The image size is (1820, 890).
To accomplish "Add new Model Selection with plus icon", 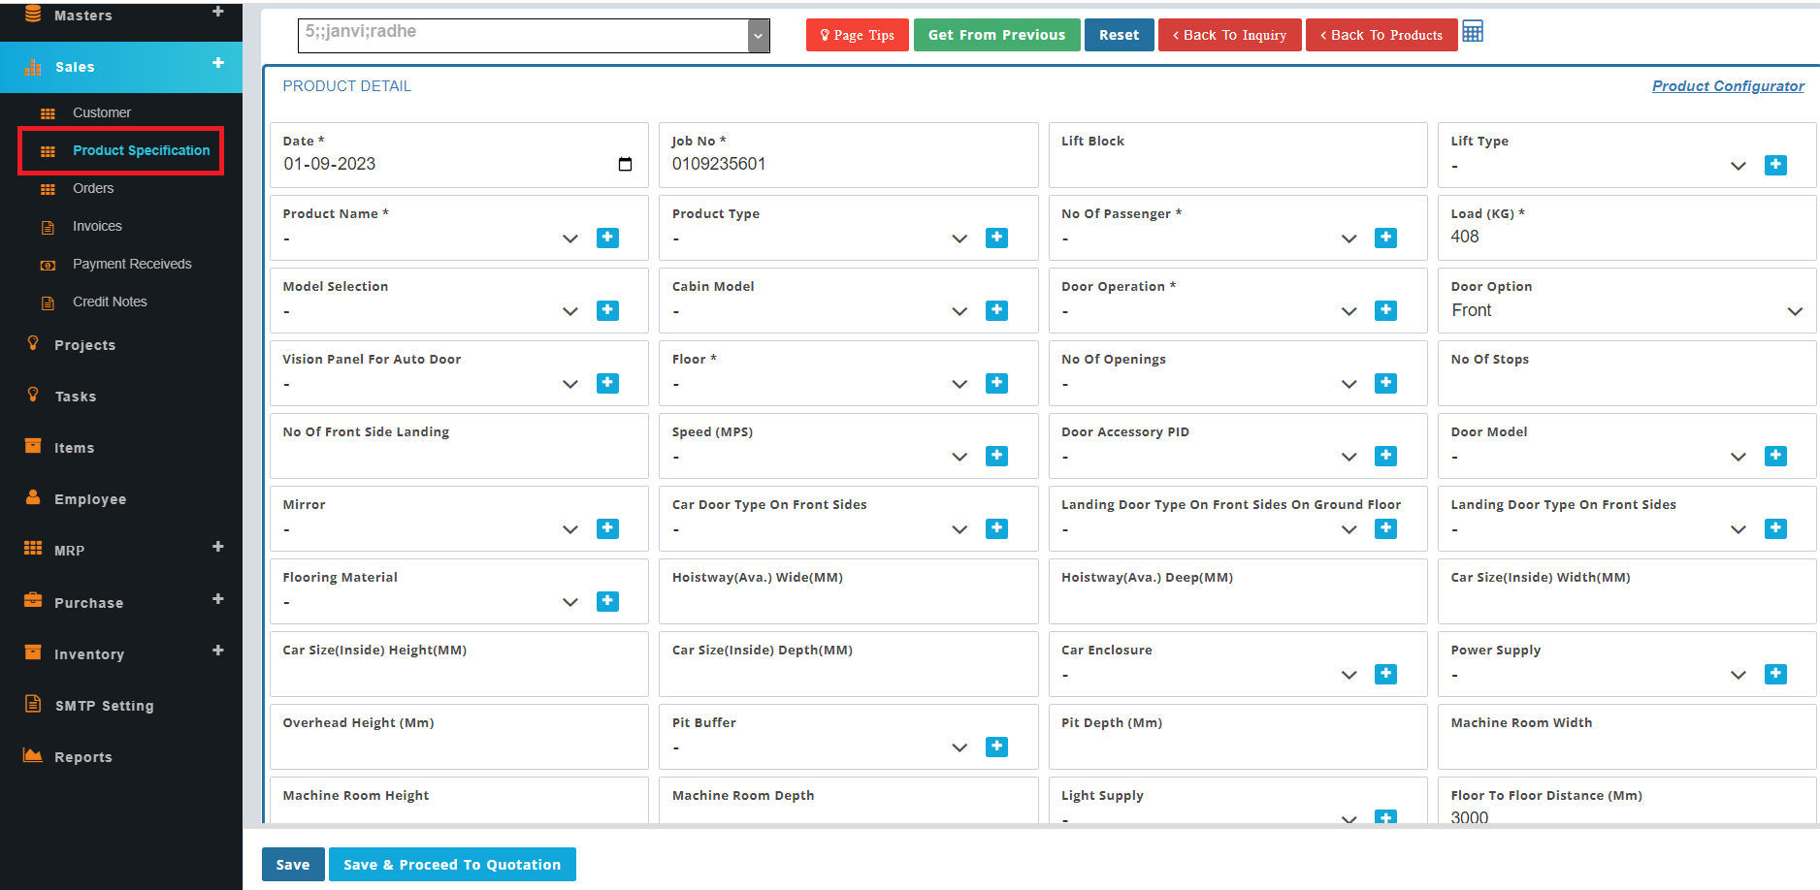I will click(x=607, y=310).
